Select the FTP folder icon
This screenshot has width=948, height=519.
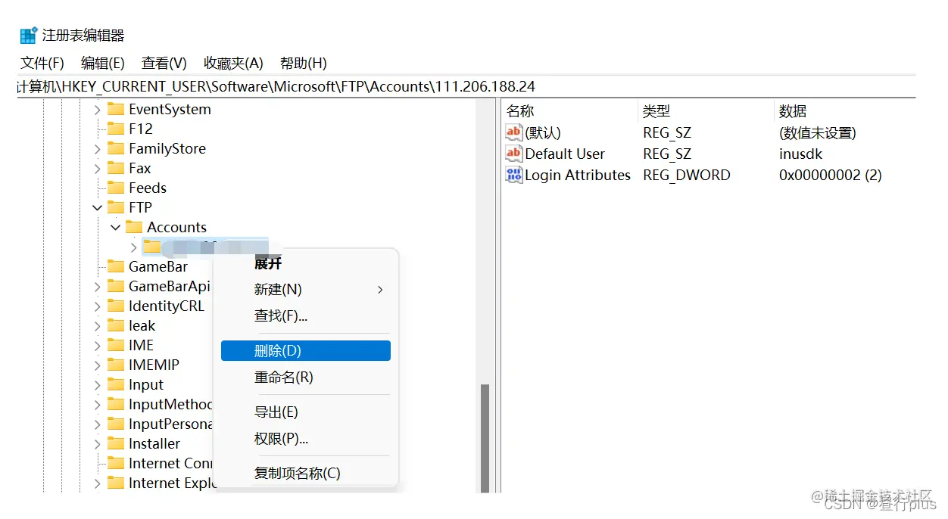point(116,207)
